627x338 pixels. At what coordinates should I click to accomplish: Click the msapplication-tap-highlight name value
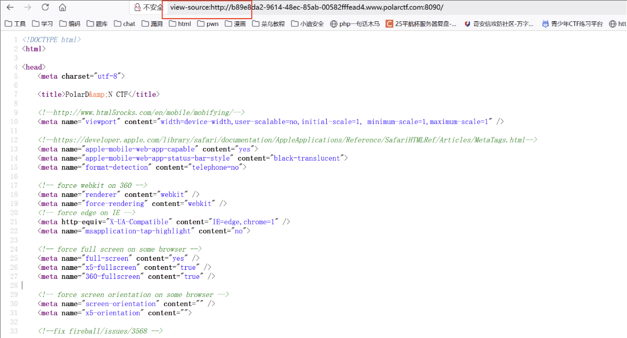138,231
